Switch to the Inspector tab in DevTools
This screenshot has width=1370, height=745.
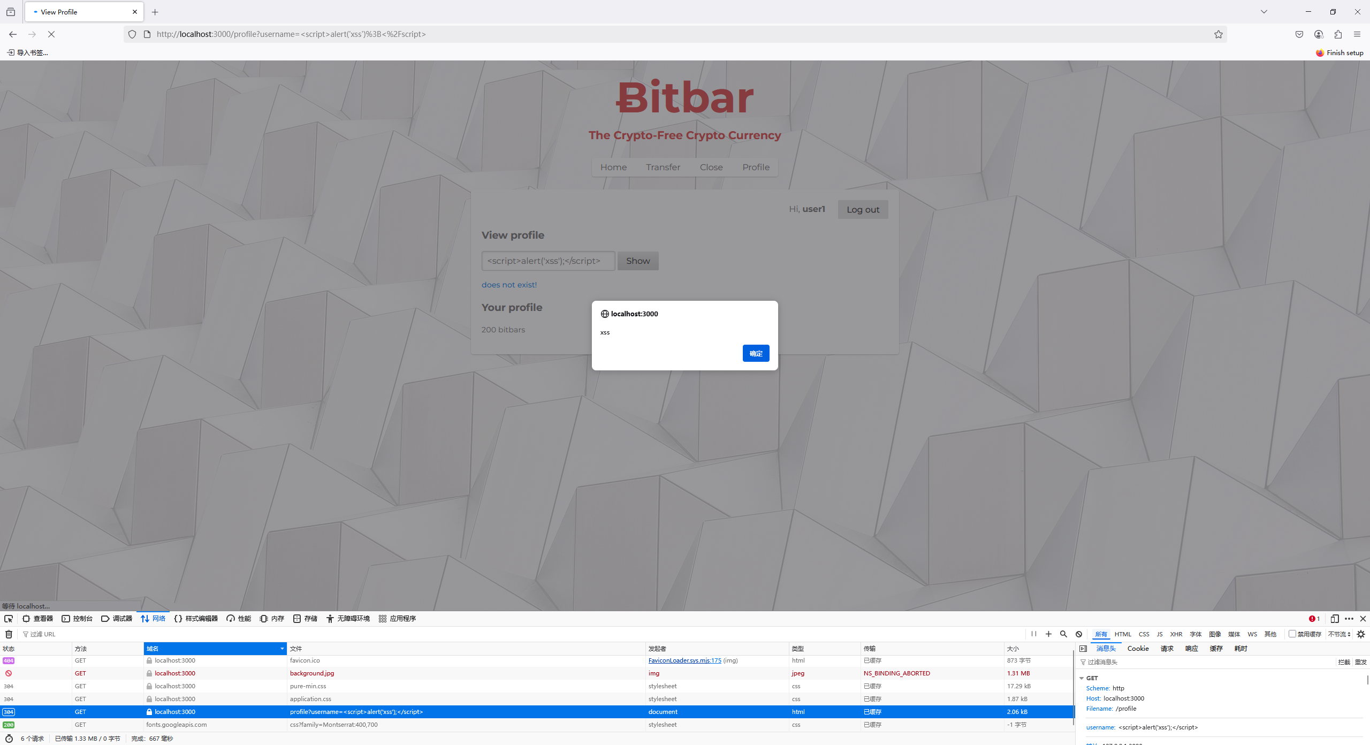(x=37, y=619)
